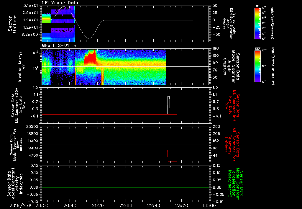Click the 'MU Scanner +30V Raw Data' axis title
Viewport: 302px width, 209px height.
pyautogui.click(x=18, y=105)
